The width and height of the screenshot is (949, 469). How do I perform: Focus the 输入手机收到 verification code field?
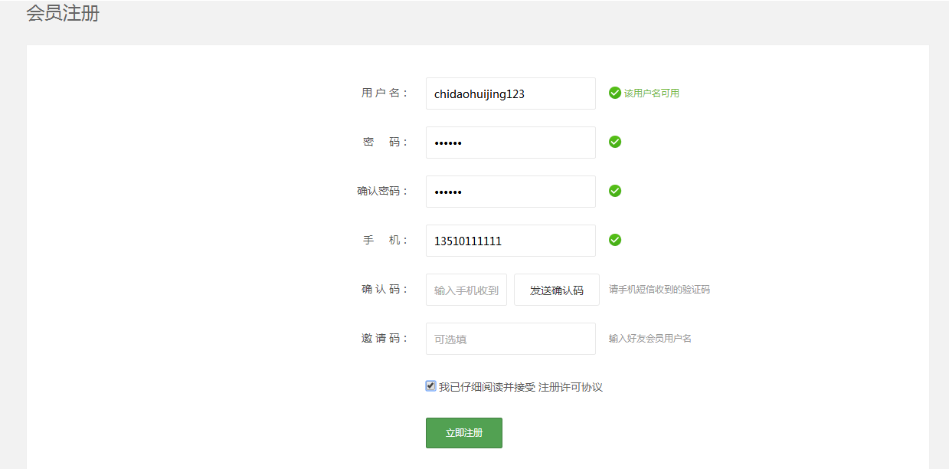(x=466, y=290)
